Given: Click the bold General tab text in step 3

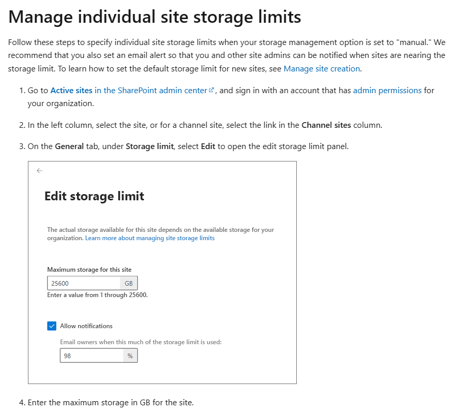Looking at the screenshot, I should [x=69, y=146].
